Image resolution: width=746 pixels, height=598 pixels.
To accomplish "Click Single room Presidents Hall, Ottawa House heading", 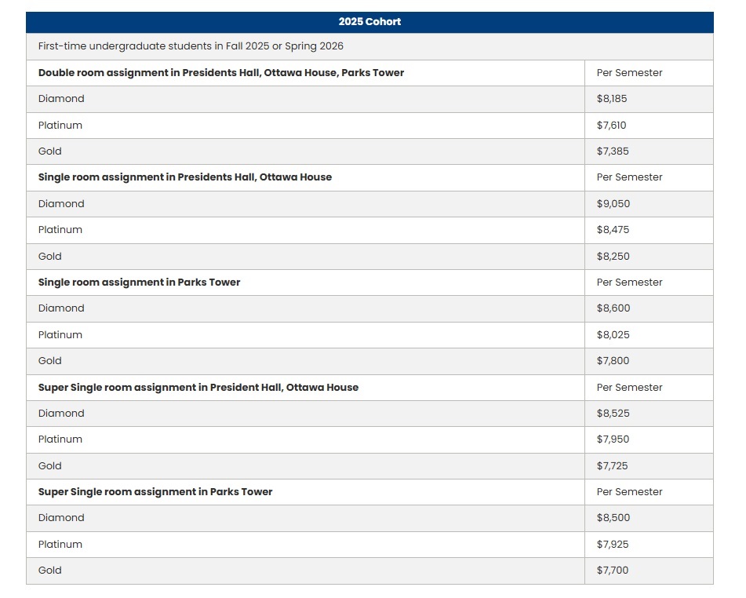I will pyautogui.click(x=185, y=177).
